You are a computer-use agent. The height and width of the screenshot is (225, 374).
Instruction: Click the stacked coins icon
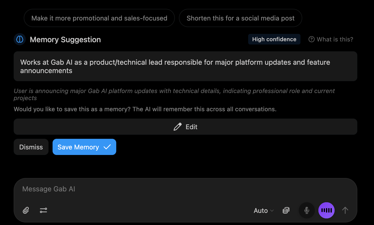[x=286, y=210]
